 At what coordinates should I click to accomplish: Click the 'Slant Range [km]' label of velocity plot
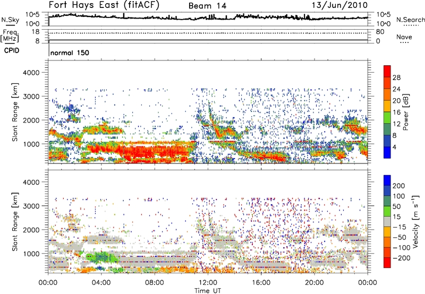[15, 221]
